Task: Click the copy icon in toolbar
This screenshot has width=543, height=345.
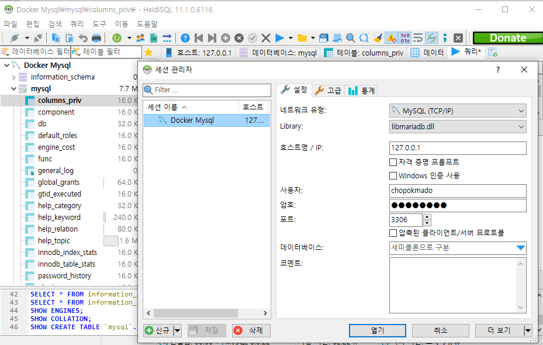Action: tap(56, 38)
